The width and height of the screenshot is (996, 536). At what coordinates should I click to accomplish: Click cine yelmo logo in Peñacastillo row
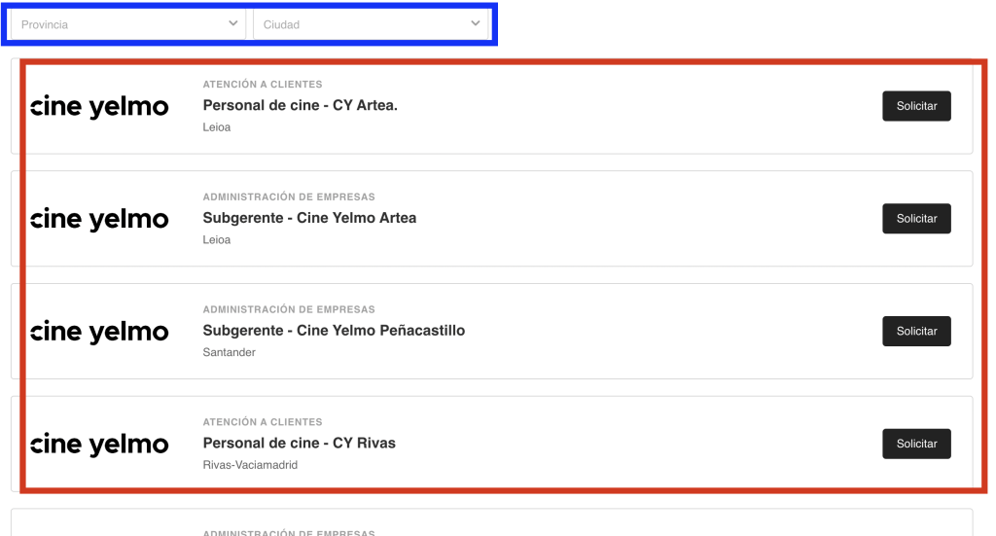point(100,332)
